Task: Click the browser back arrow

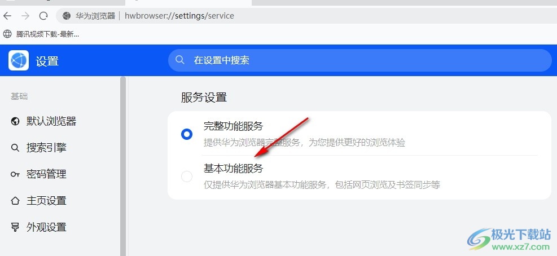Action: [7, 16]
